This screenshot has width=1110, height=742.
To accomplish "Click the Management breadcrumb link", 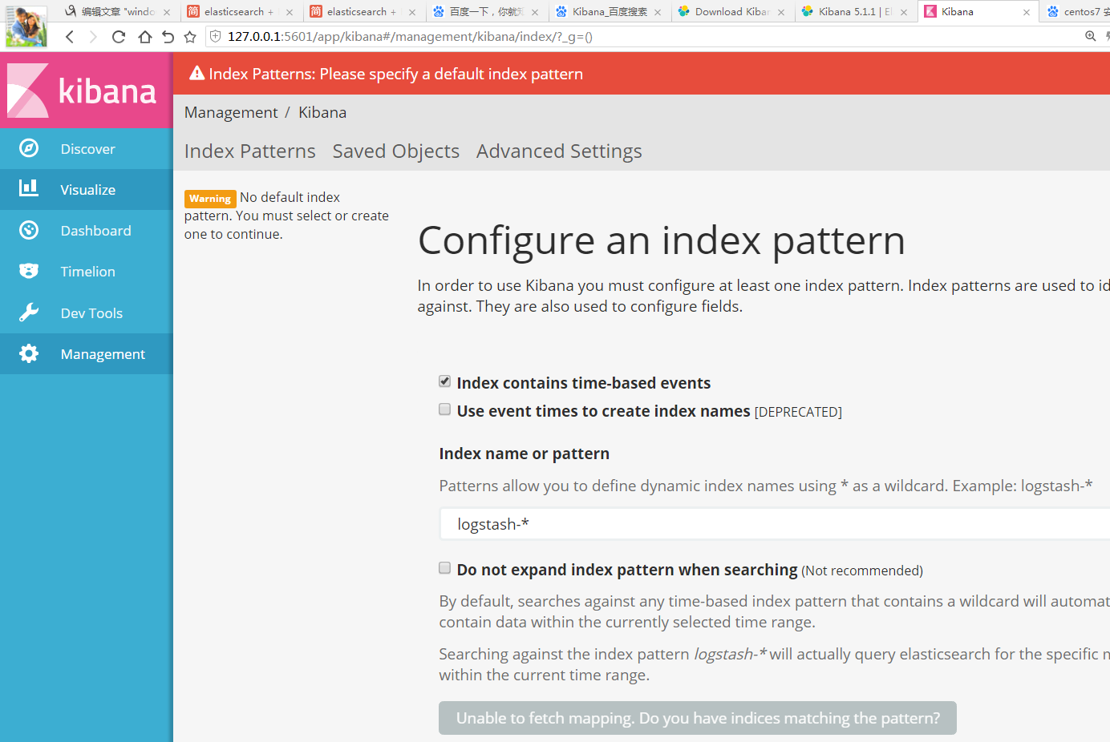I will point(231,113).
